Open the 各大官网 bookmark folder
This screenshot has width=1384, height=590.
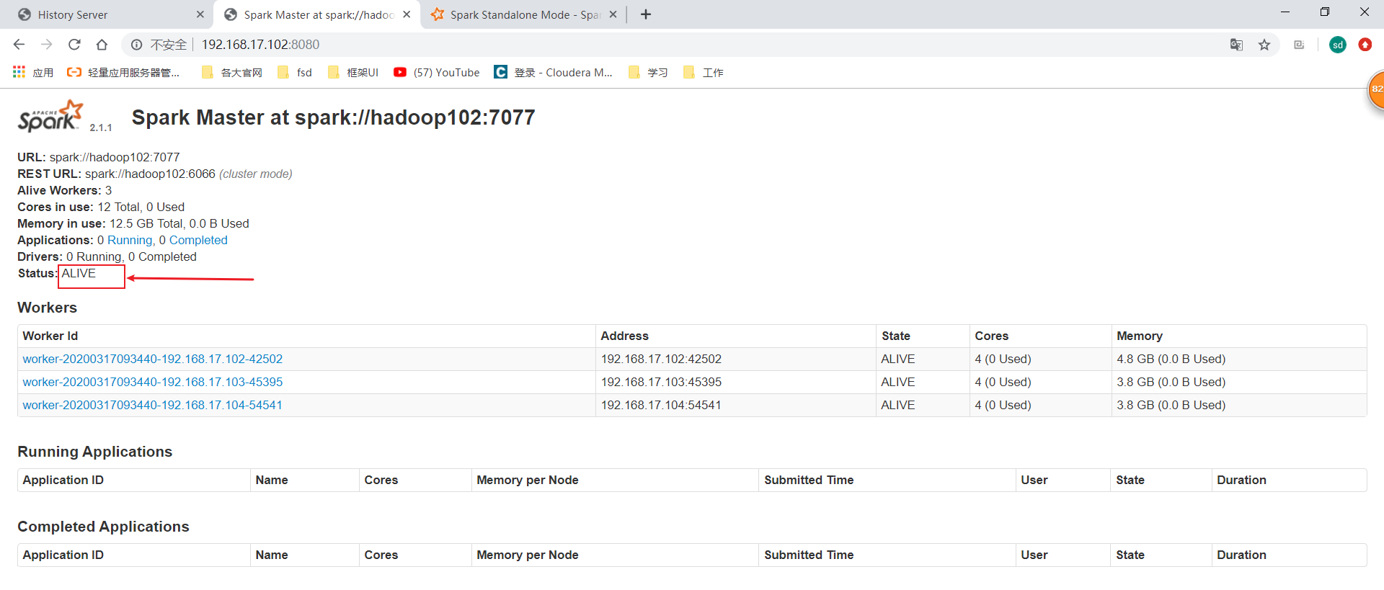[x=232, y=72]
